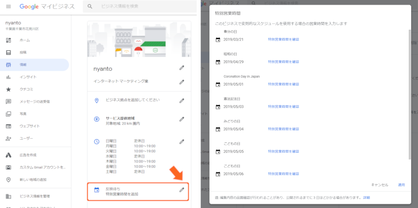Click the clock icon beside business hours
The width and height of the screenshot is (418, 208).
[97, 142]
